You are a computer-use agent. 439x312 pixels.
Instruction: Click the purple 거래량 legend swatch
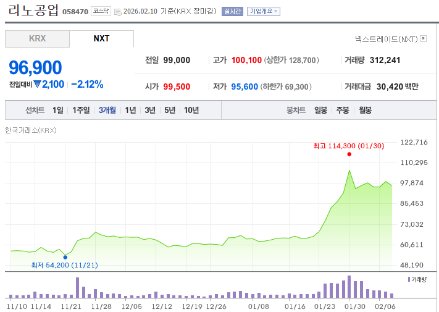coord(409,279)
